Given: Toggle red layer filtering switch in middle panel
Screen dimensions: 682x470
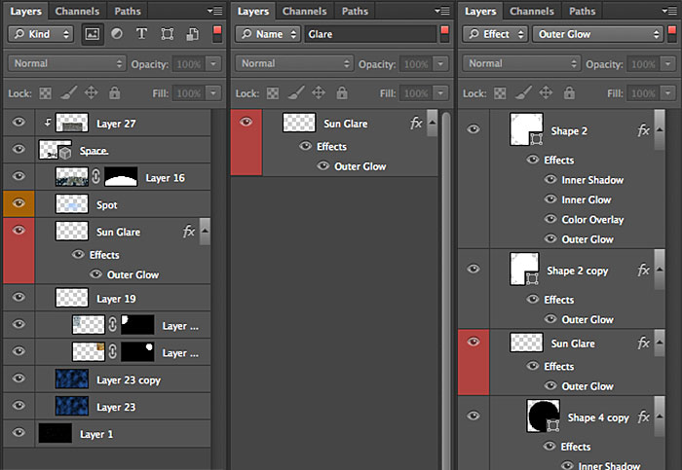Looking at the screenshot, I should pyautogui.click(x=444, y=34).
